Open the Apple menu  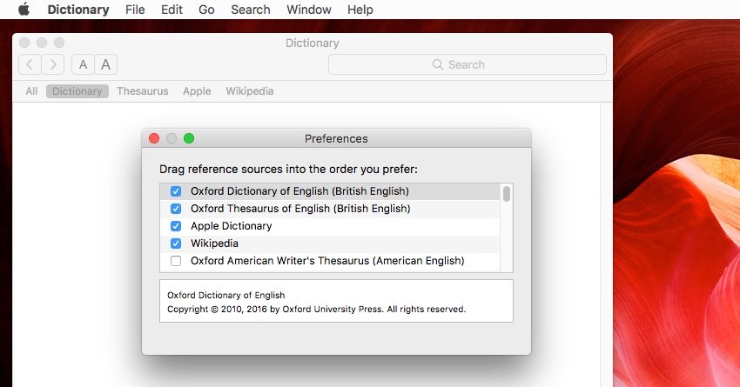24,10
